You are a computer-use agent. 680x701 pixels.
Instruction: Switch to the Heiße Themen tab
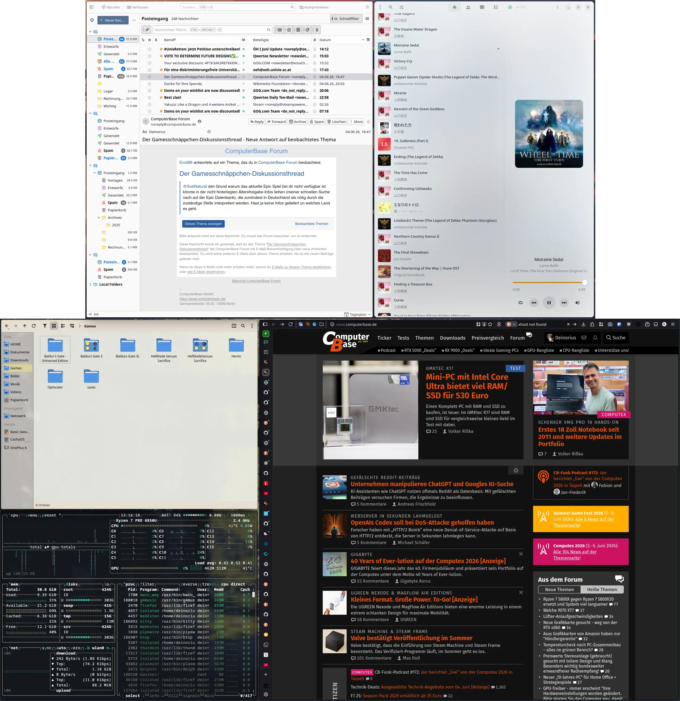pyautogui.click(x=602, y=589)
